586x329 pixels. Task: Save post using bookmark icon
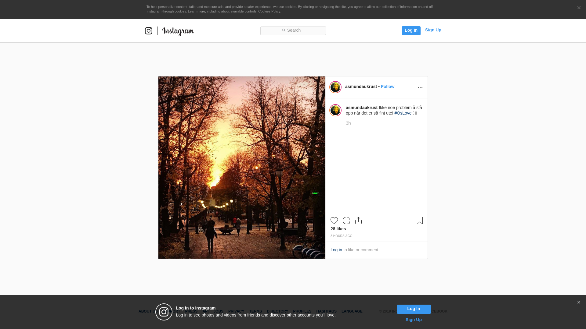(420, 221)
